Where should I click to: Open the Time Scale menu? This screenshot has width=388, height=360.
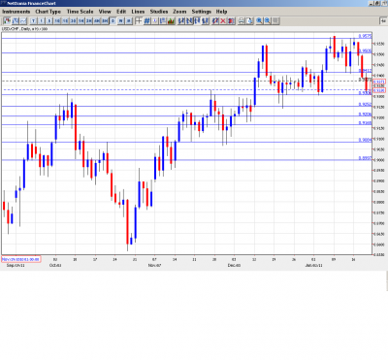(80, 12)
